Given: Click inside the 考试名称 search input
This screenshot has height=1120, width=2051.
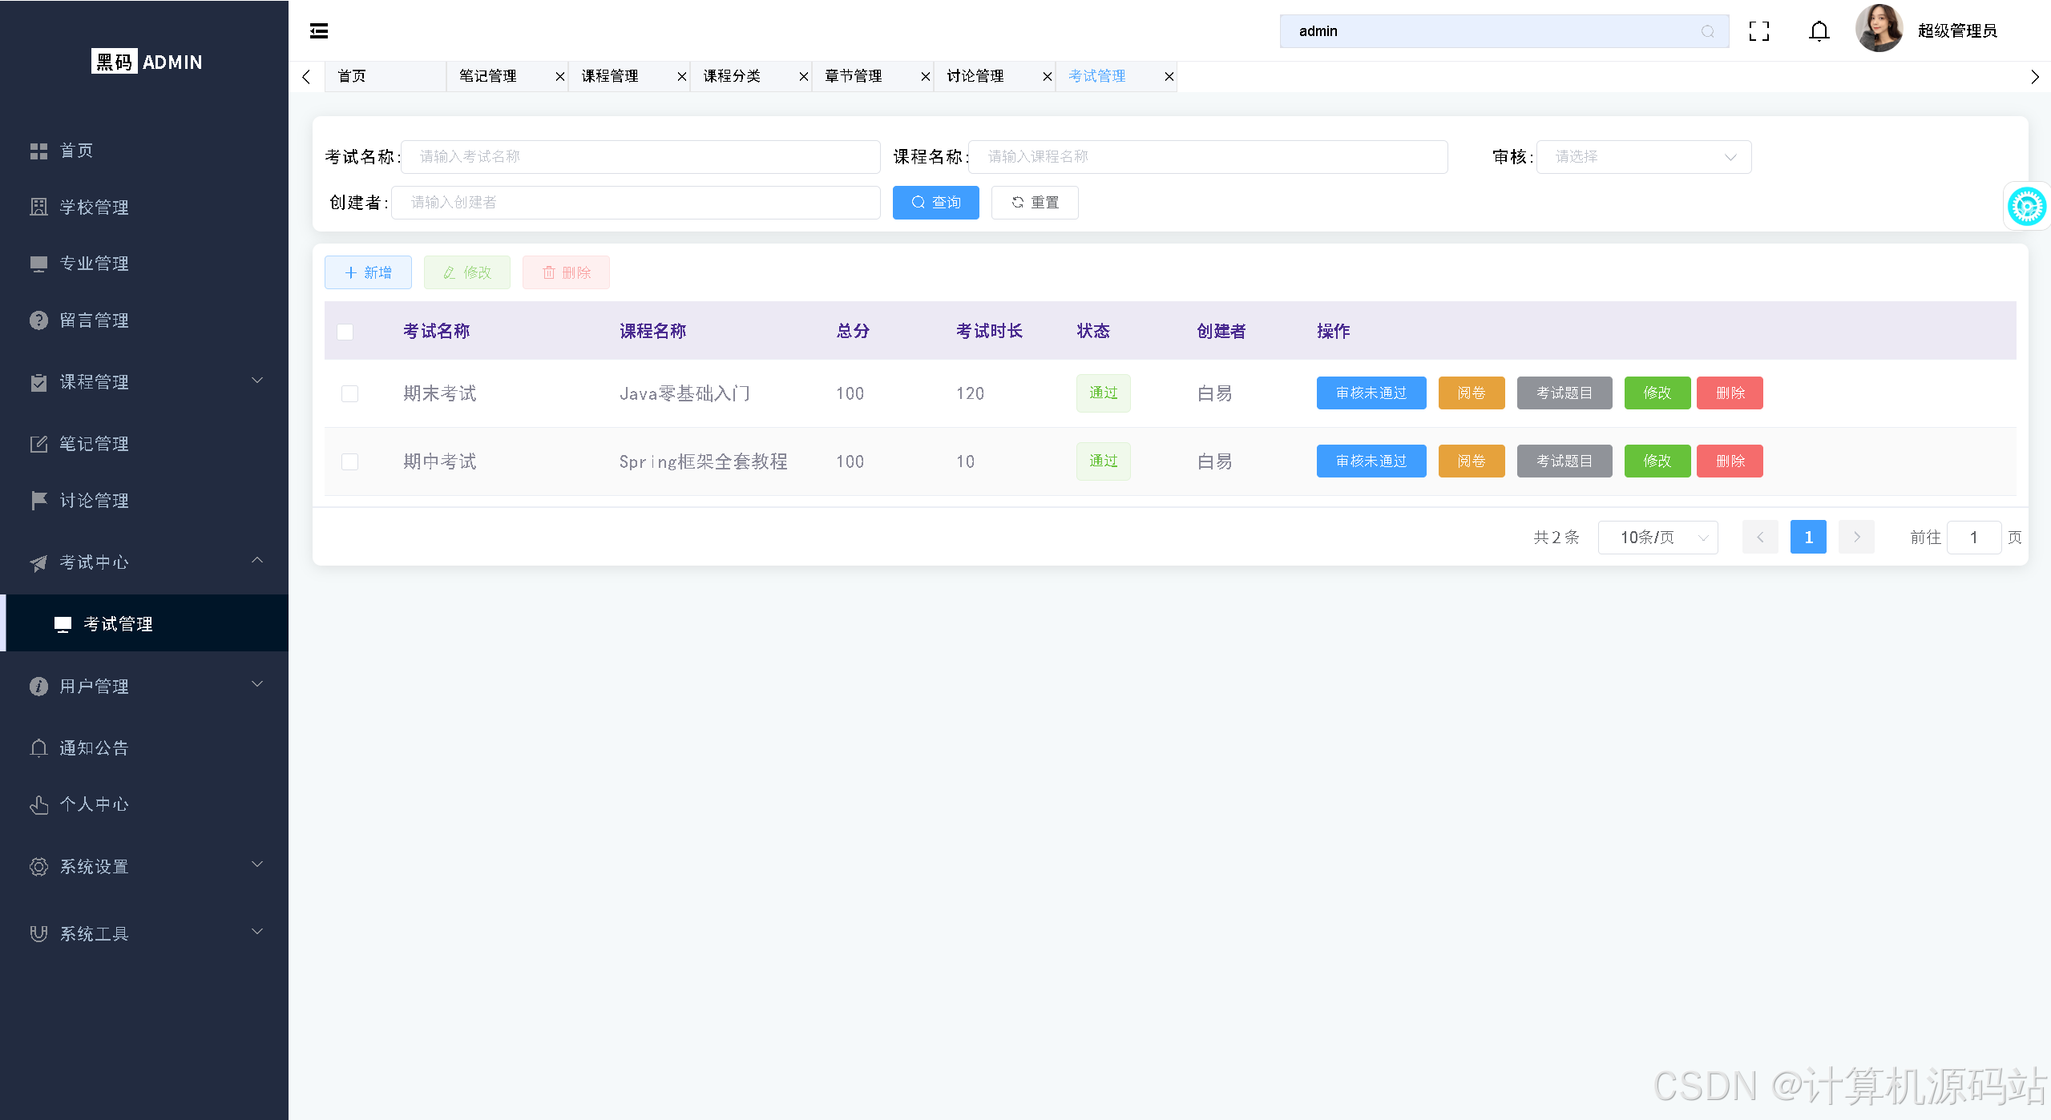Looking at the screenshot, I should click(x=639, y=157).
